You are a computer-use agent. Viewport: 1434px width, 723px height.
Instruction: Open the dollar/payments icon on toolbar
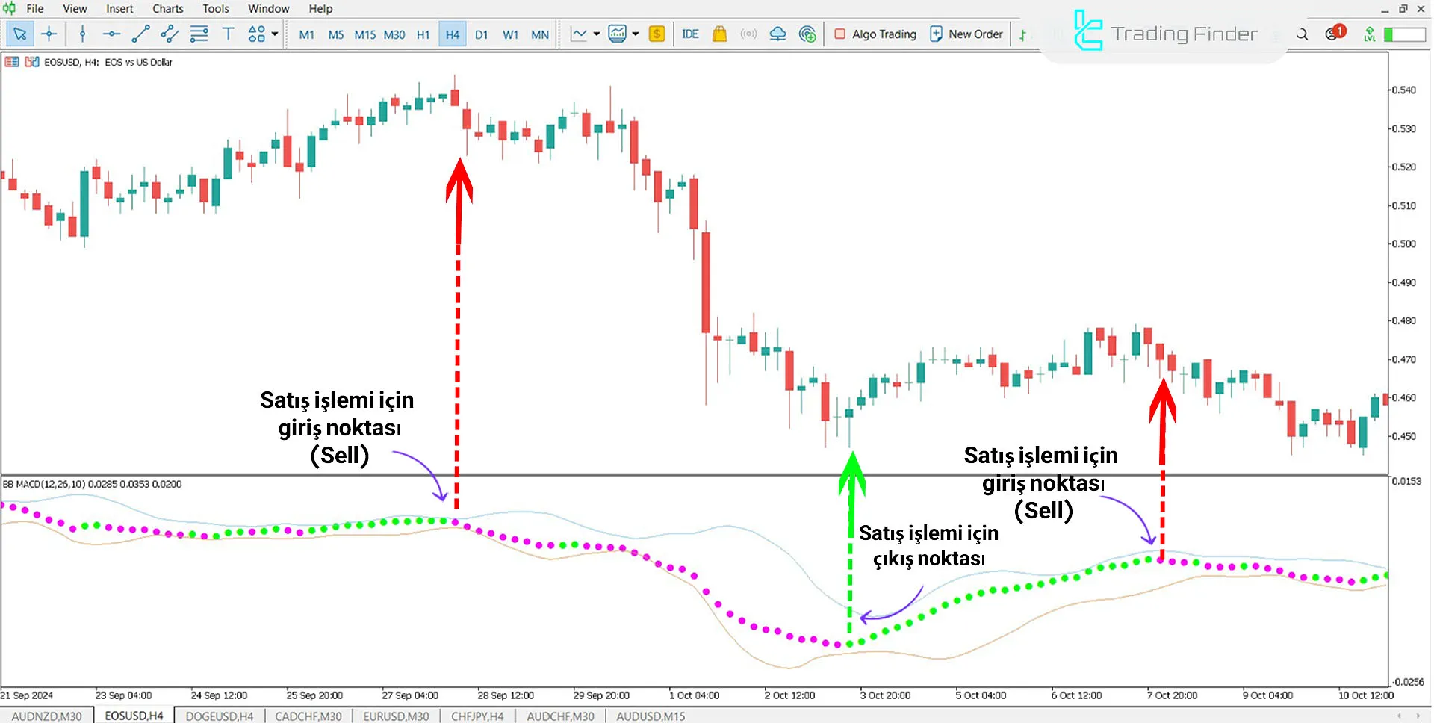click(657, 34)
